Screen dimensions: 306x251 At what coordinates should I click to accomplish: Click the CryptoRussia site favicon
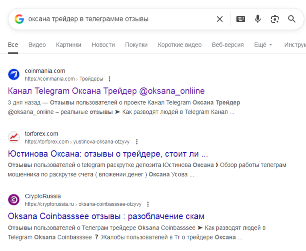pos(14,200)
